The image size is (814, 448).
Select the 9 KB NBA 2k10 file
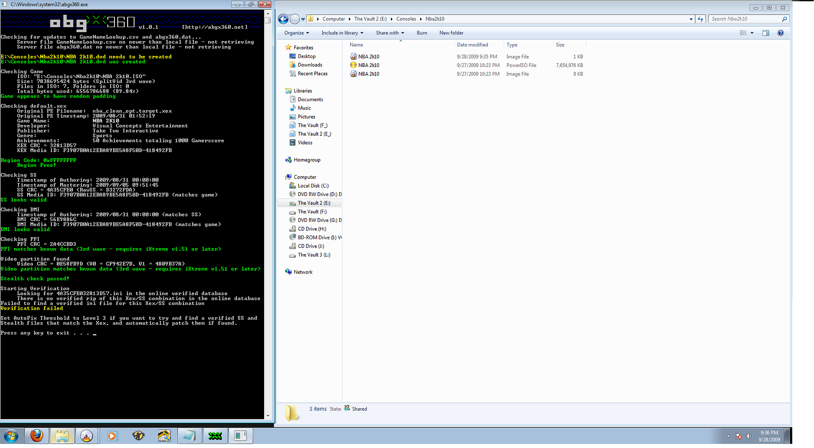tap(466, 74)
